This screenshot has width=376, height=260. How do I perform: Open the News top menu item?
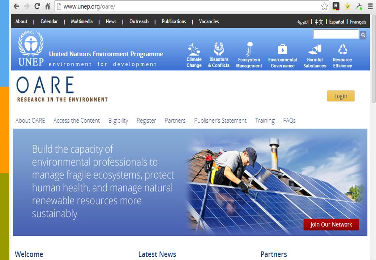tap(111, 22)
